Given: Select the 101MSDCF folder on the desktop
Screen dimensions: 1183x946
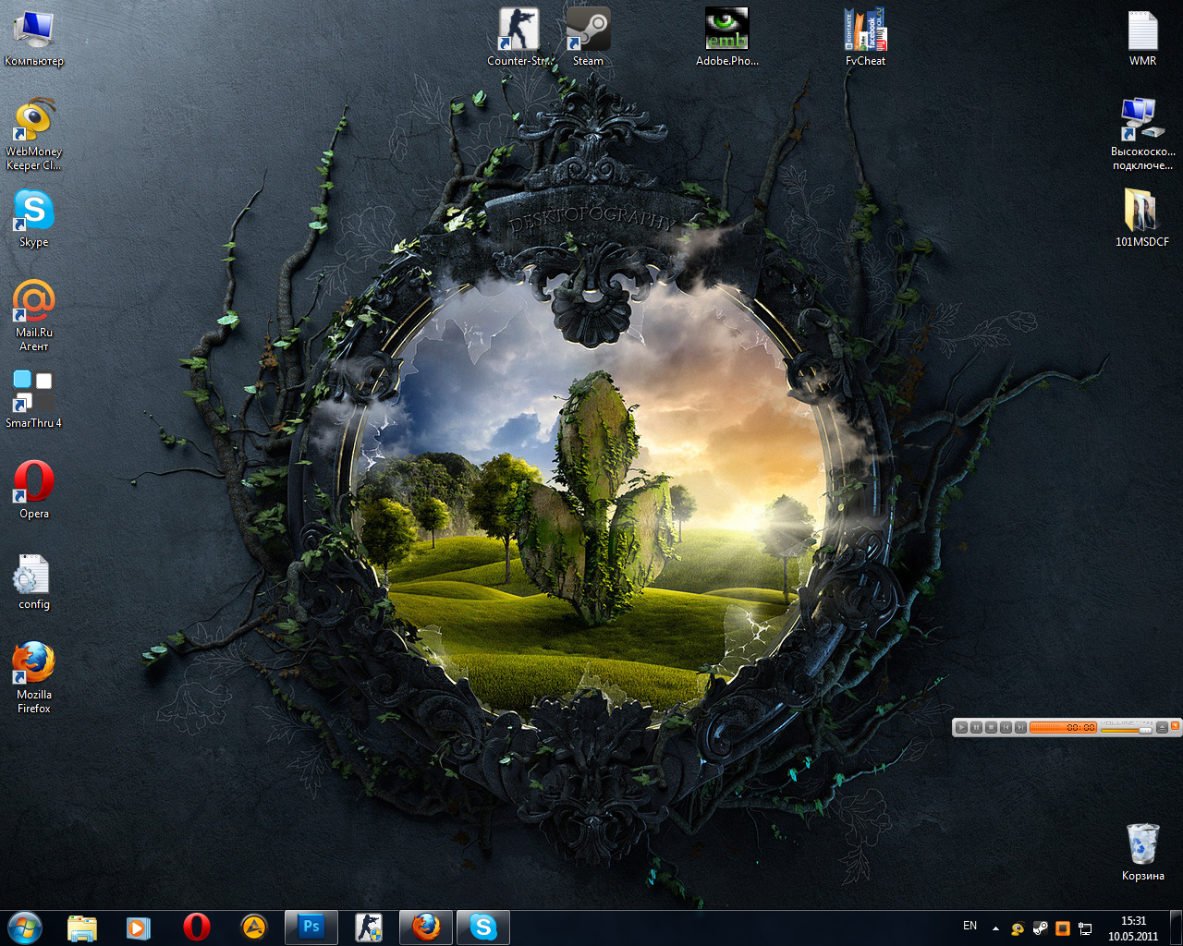Looking at the screenshot, I should click(1143, 218).
